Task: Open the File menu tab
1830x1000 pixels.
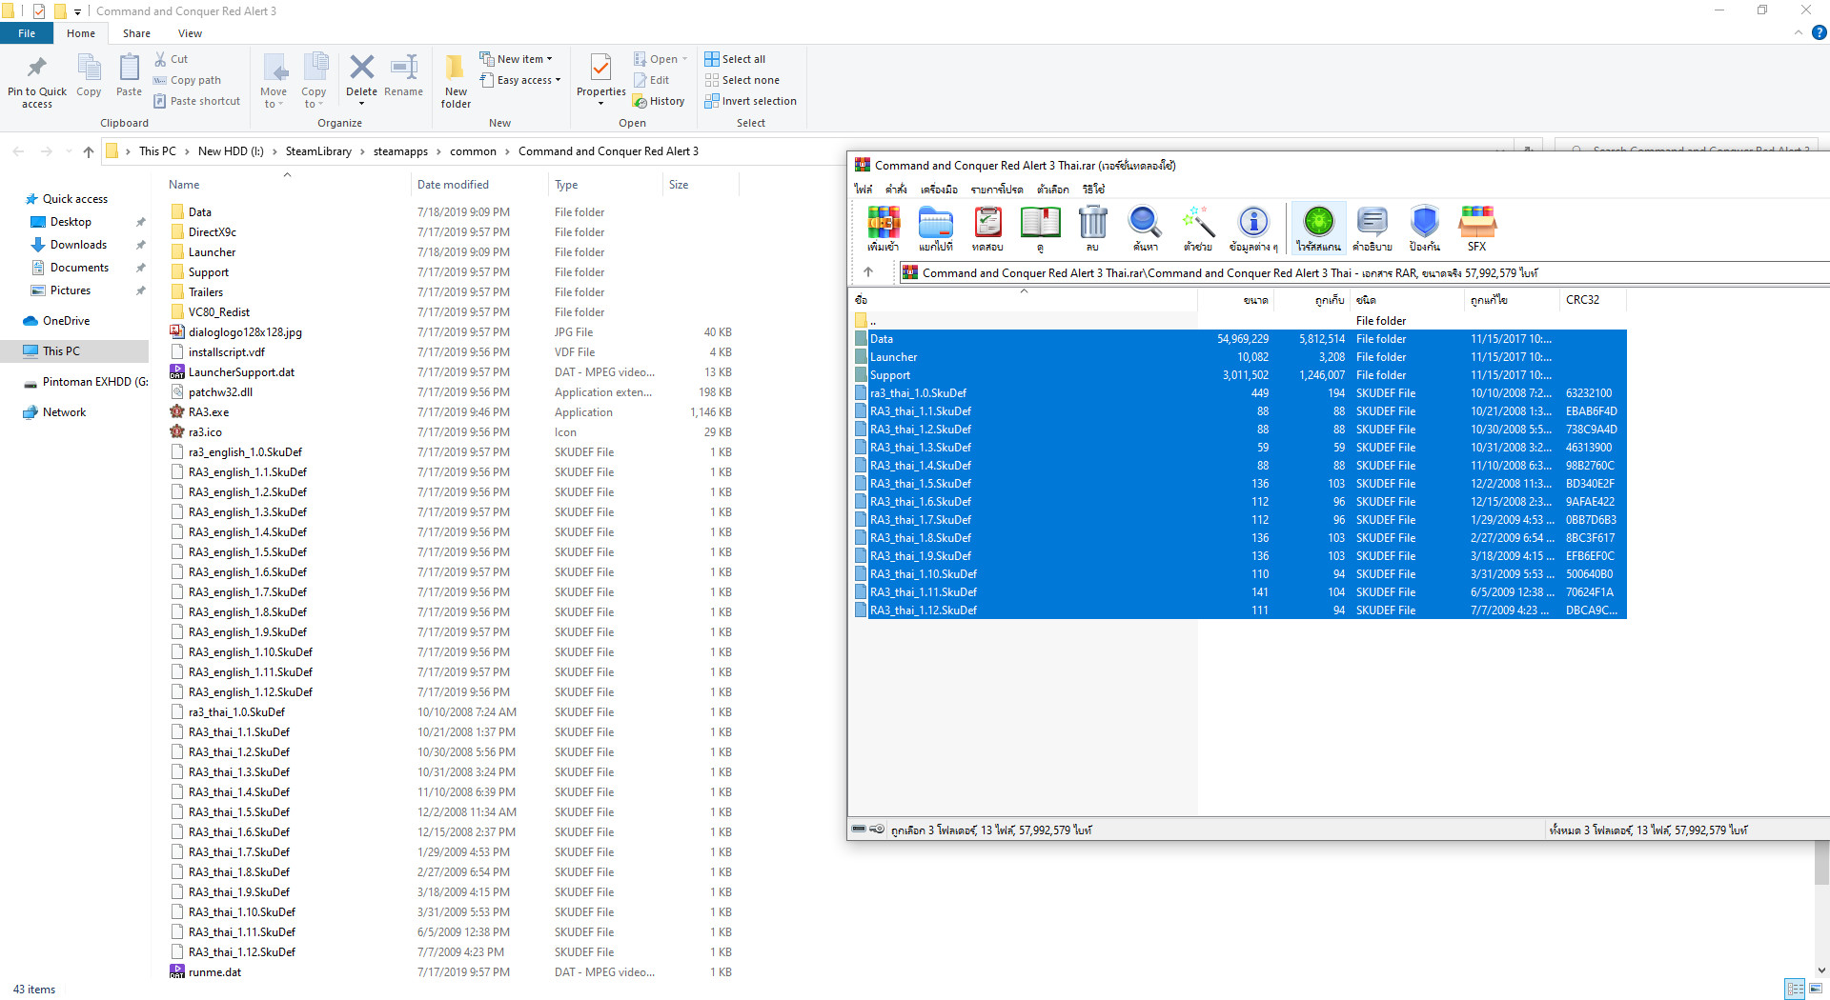Action: [27, 33]
